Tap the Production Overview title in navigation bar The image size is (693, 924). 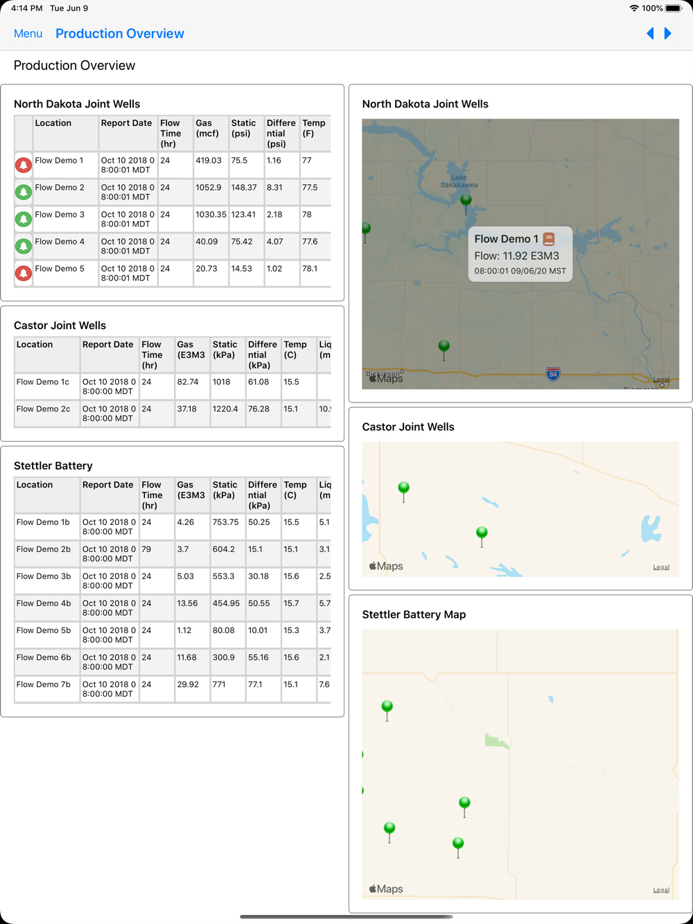coord(120,33)
